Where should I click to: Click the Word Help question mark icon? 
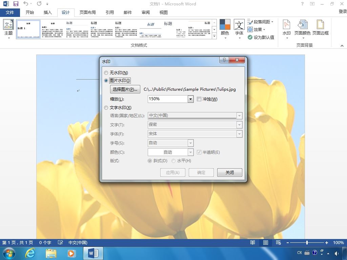[x=302, y=4]
